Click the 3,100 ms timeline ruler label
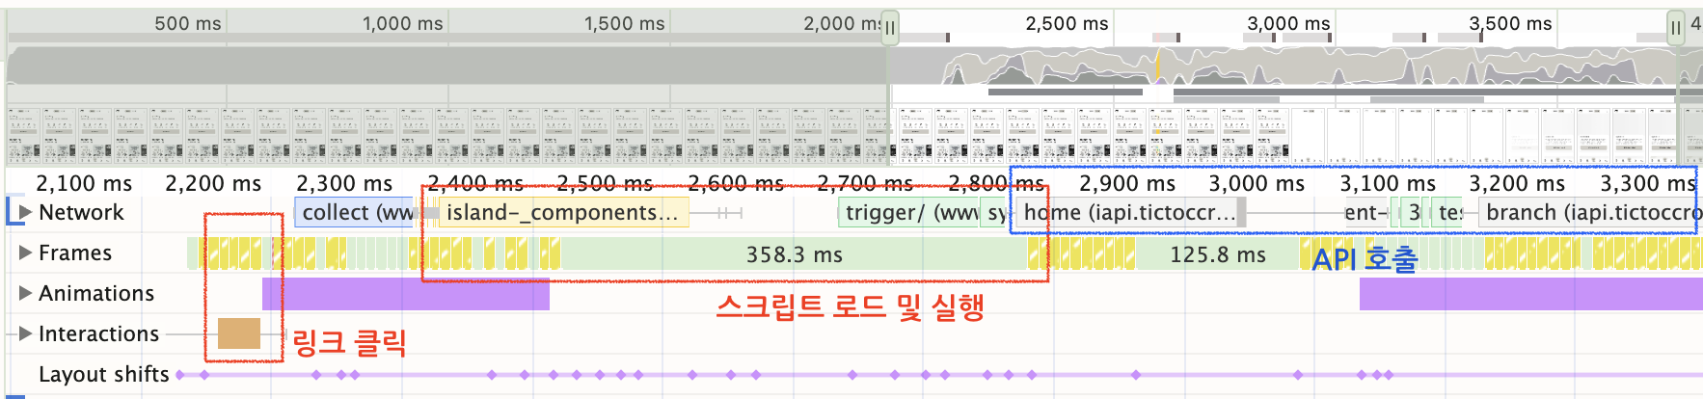Viewport: 1703px width, 399px height. [x=1388, y=183]
